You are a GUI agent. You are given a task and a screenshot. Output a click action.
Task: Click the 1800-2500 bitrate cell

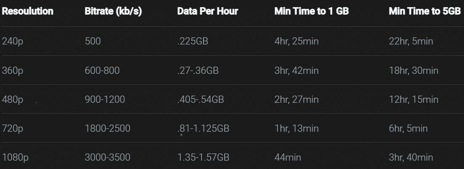click(107, 128)
